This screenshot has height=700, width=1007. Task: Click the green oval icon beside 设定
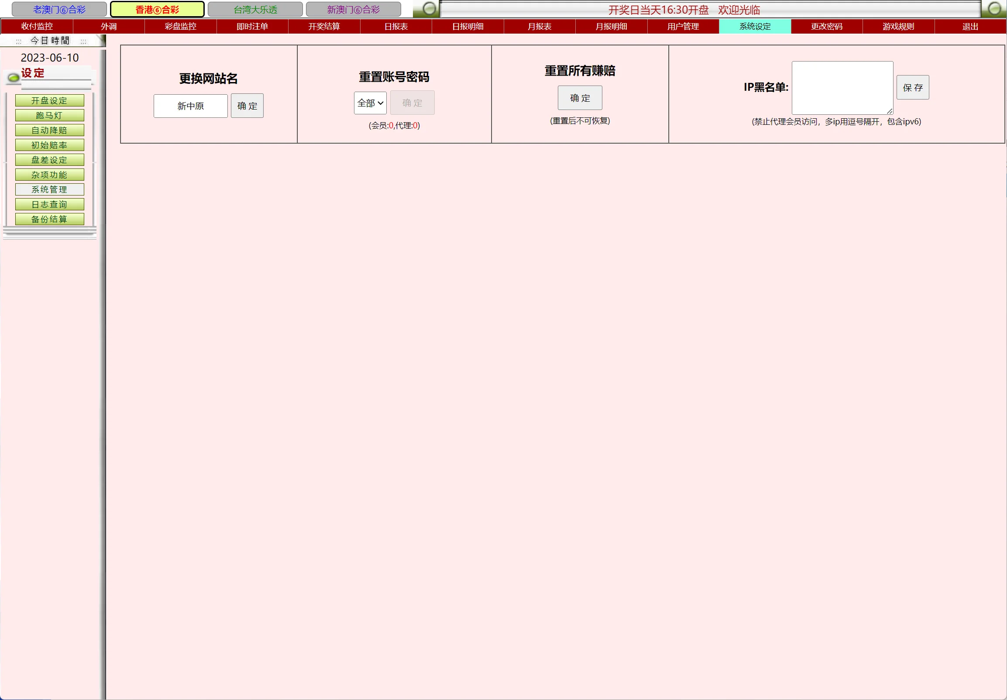tap(14, 78)
